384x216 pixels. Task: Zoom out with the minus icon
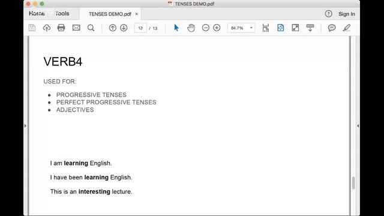coord(206,28)
